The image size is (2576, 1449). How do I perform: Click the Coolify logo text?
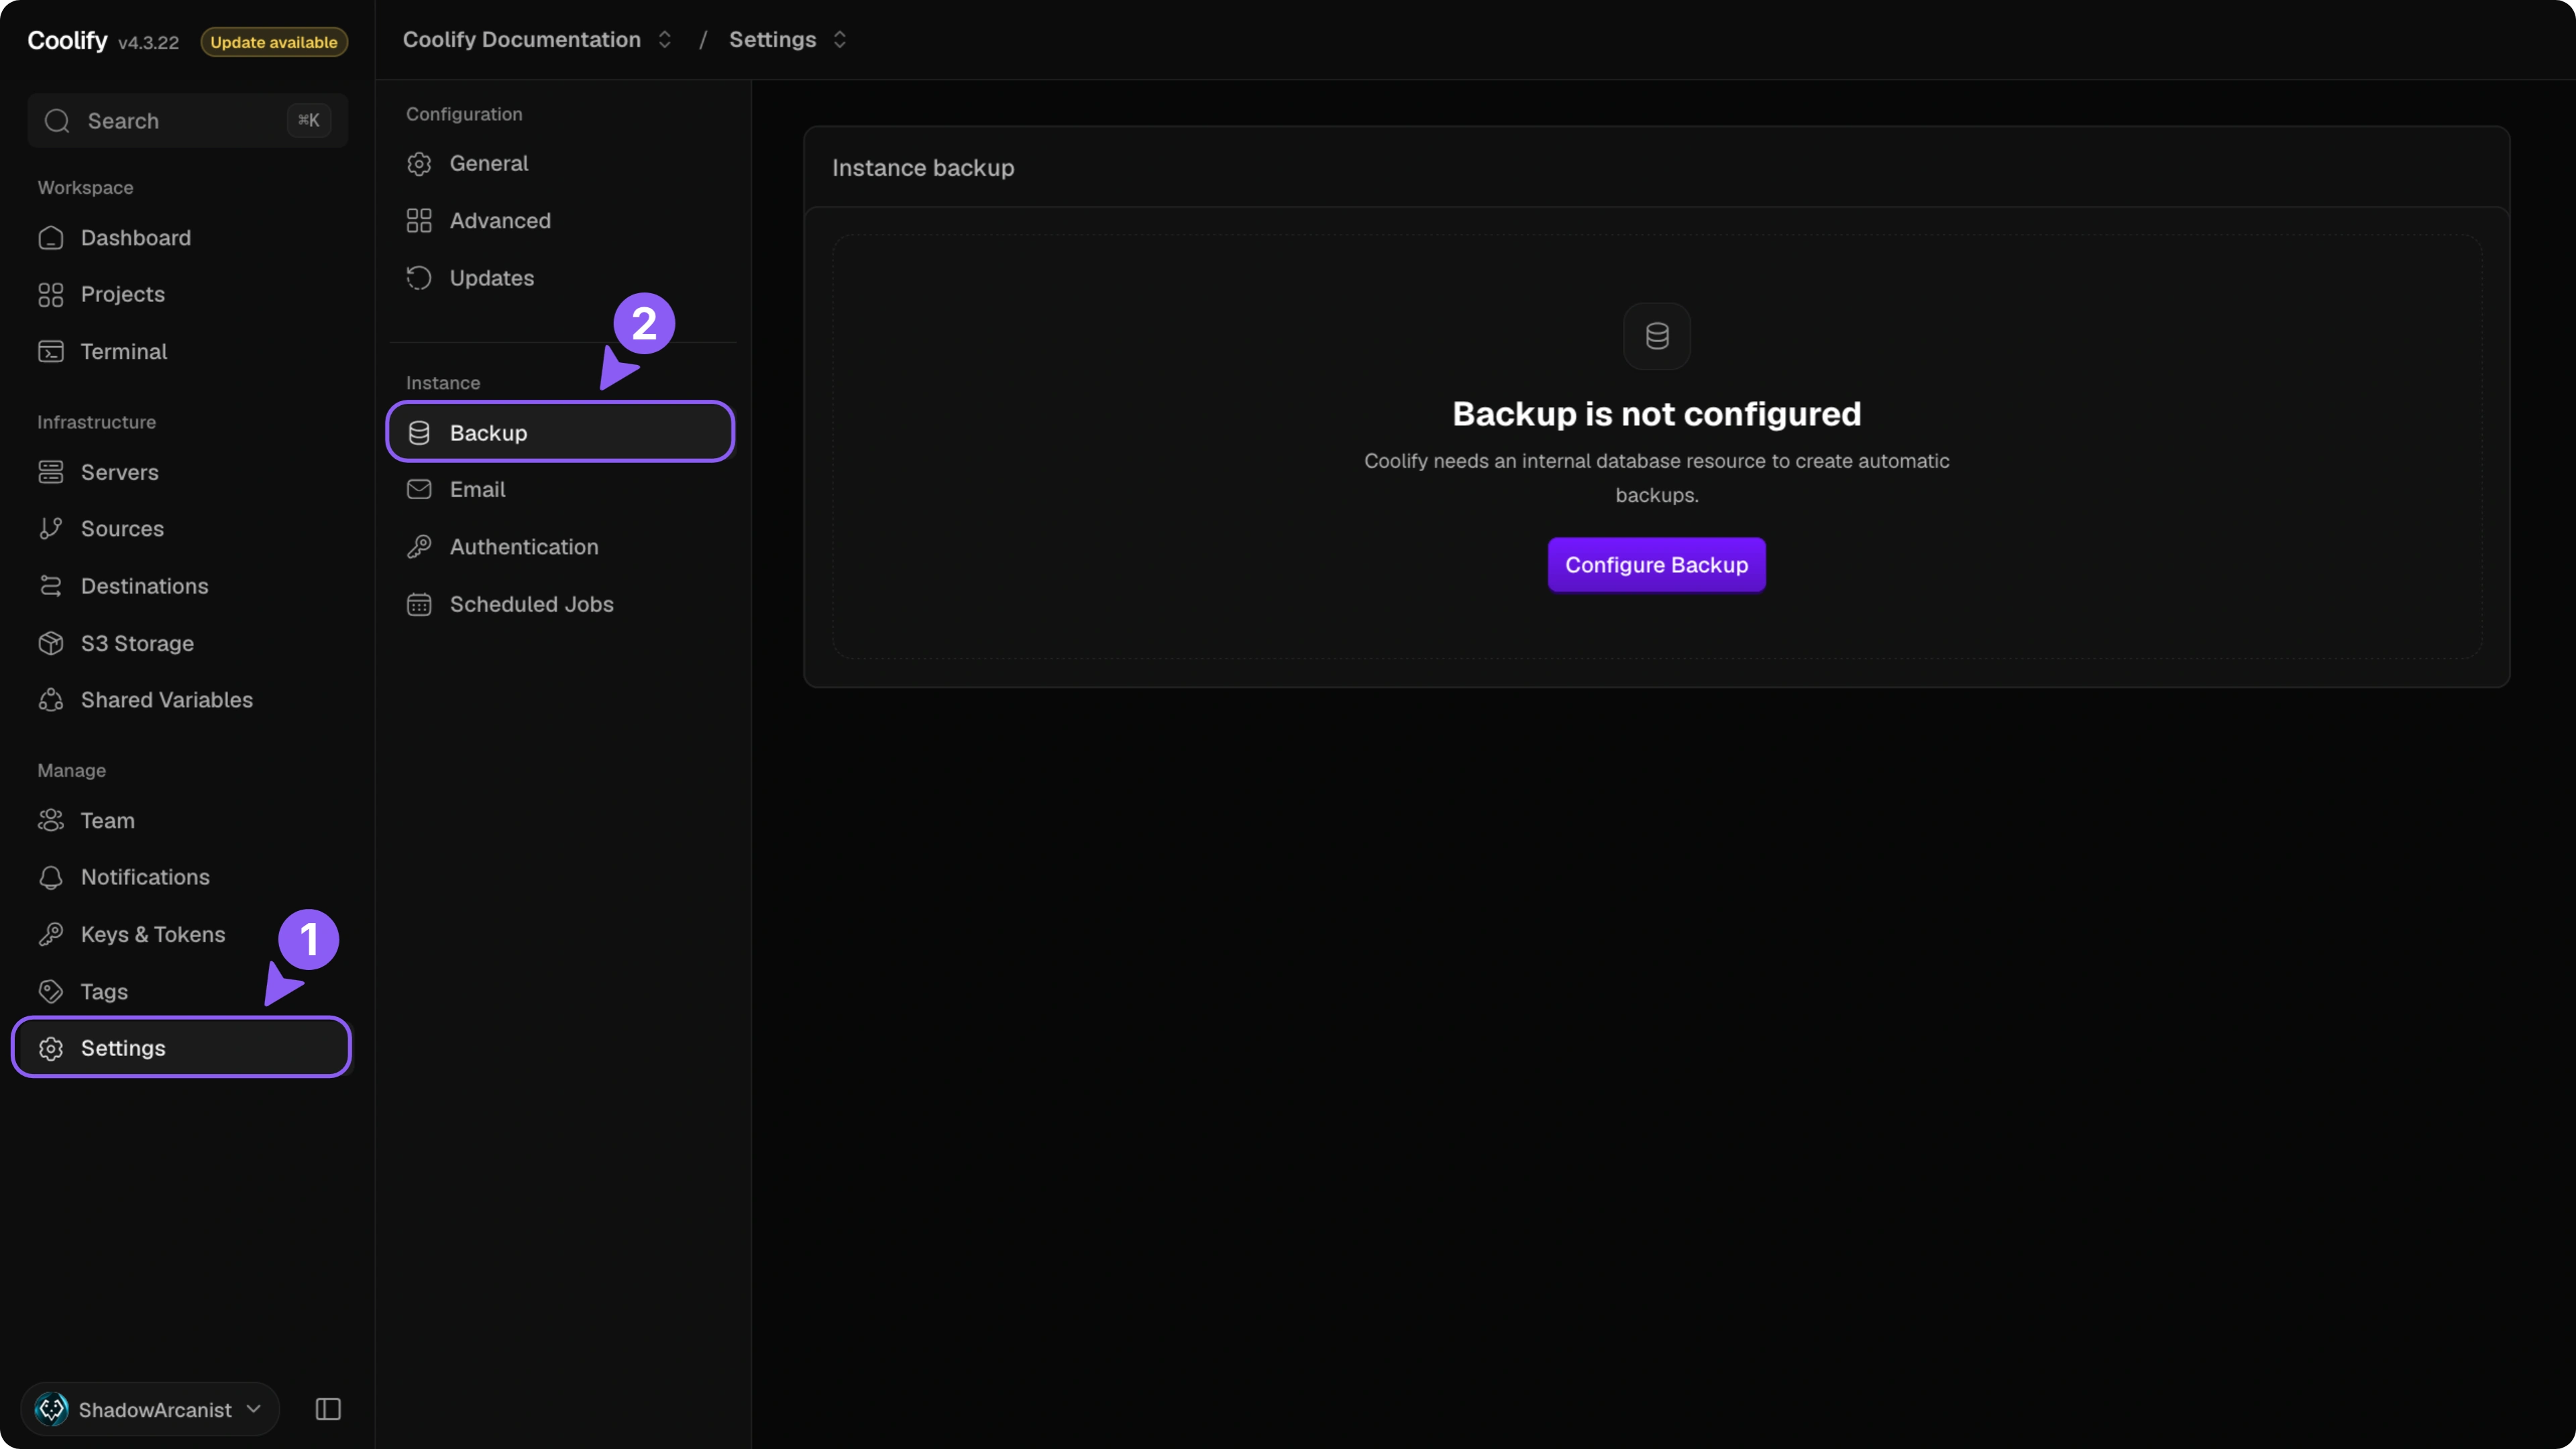pos(67,40)
